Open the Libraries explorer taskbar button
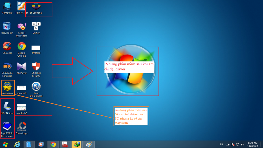The height and width of the screenshot is (148, 263). click(29, 144)
